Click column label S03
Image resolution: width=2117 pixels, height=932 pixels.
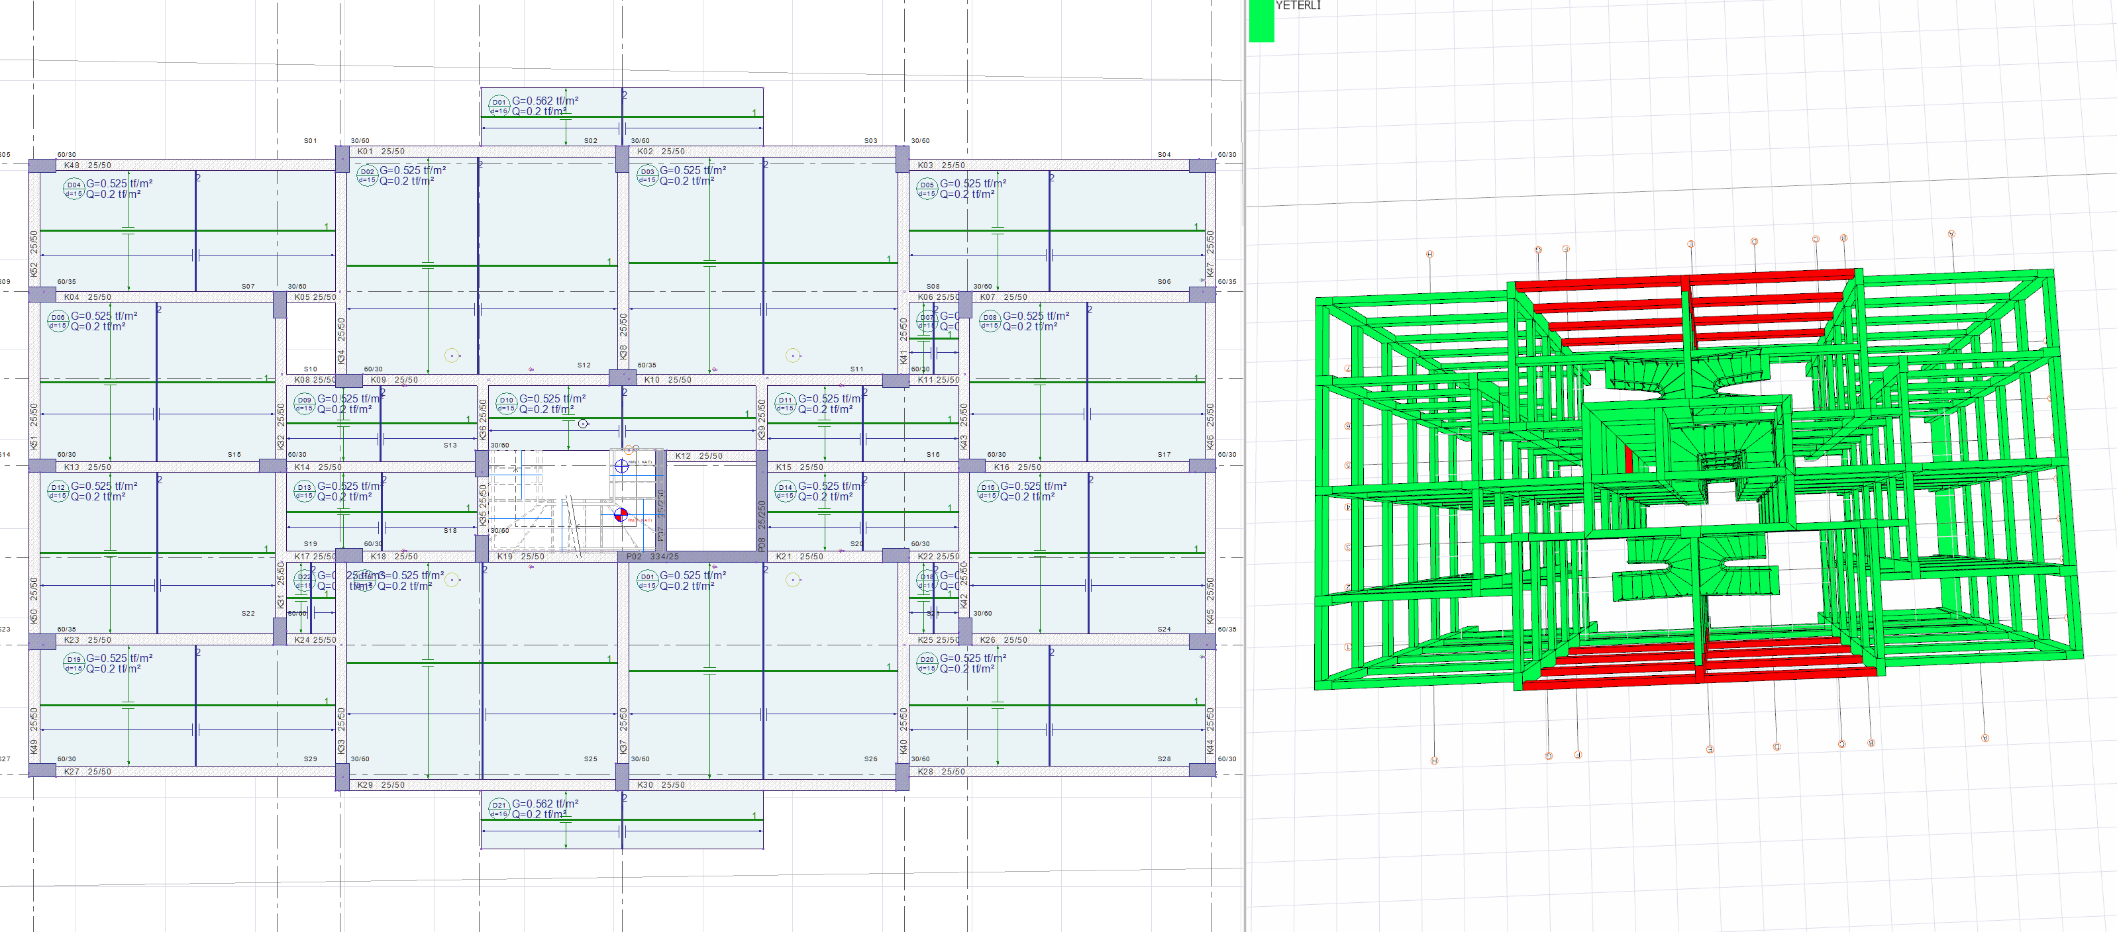[871, 141]
